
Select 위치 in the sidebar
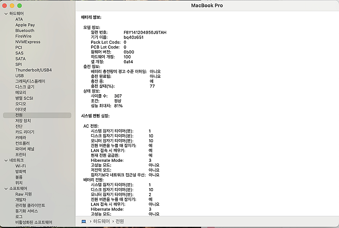coord(19,183)
